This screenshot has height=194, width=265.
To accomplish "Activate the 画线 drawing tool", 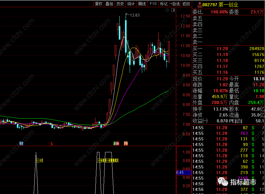I will tap(142, 4).
